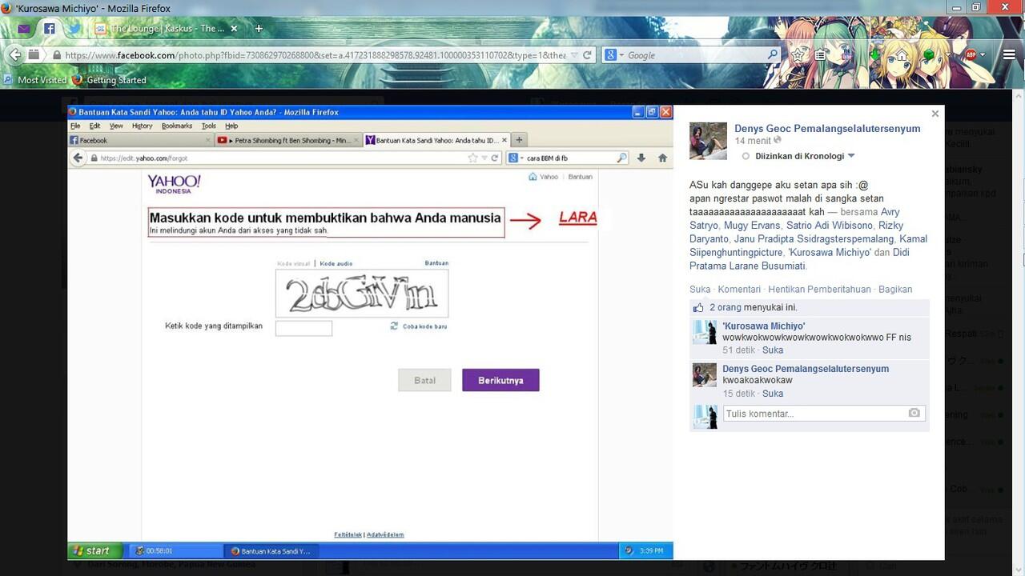
Task: Expand the Adblock Plus dropdown arrow
Action: tap(983, 55)
